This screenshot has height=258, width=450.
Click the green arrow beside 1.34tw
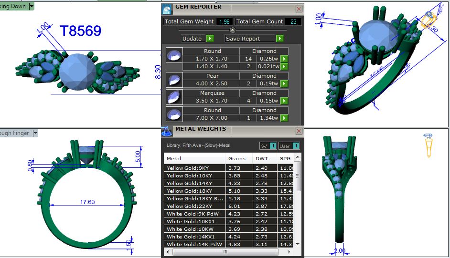tap(284, 118)
